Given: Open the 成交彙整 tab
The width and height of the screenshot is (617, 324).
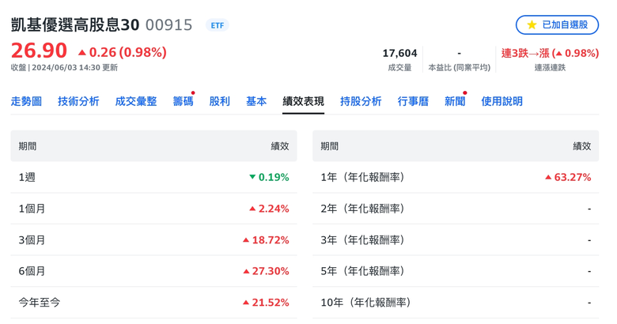Looking at the screenshot, I should click(136, 101).
